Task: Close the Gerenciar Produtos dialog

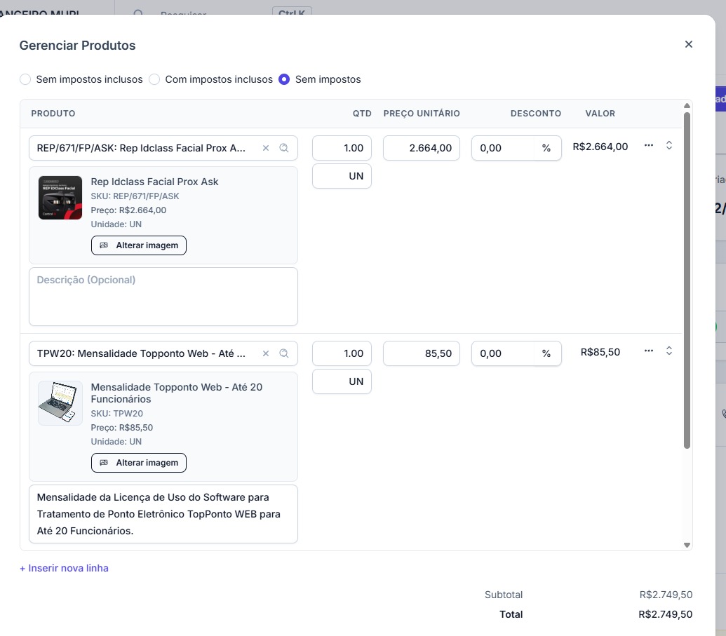Action: pos(689,44)
